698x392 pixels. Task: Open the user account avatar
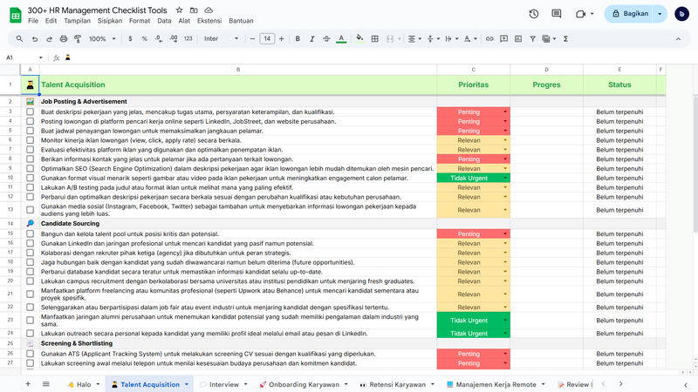681,14
